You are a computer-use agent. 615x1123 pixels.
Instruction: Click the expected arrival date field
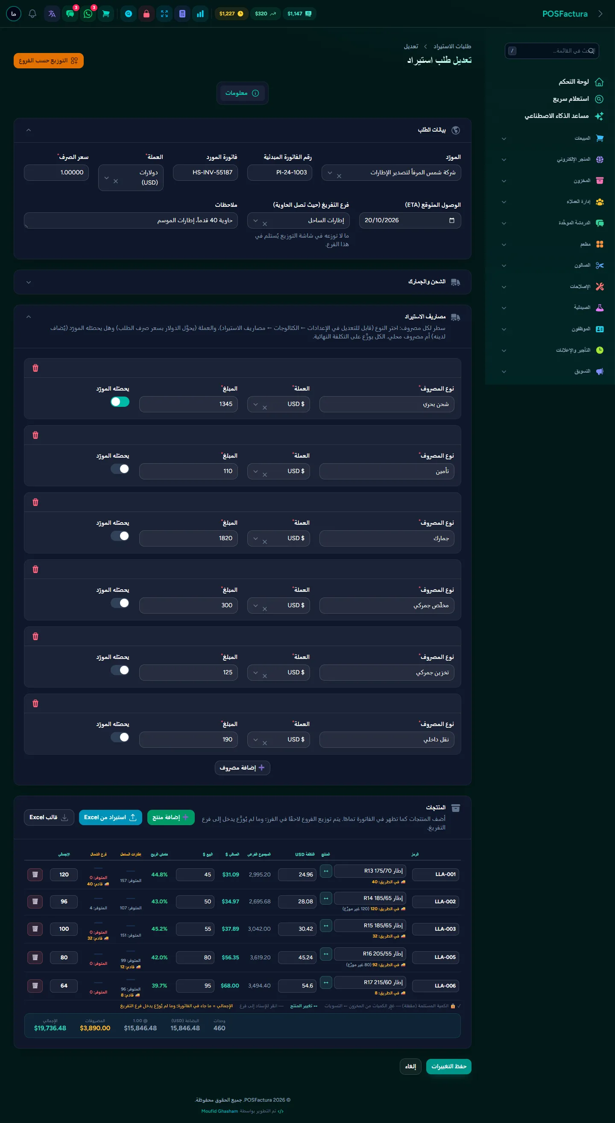pos(410,220)
